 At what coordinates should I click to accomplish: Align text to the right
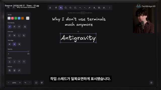pyautogui.click(x=19, y=44)
